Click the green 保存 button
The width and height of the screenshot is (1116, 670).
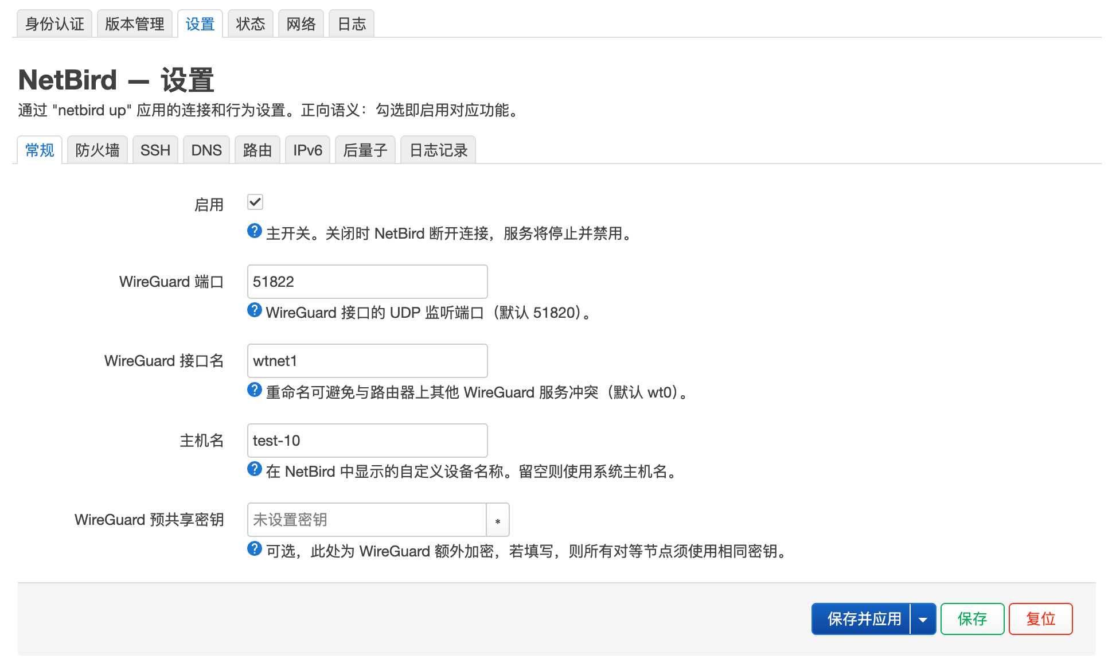(x=973, y=619)
